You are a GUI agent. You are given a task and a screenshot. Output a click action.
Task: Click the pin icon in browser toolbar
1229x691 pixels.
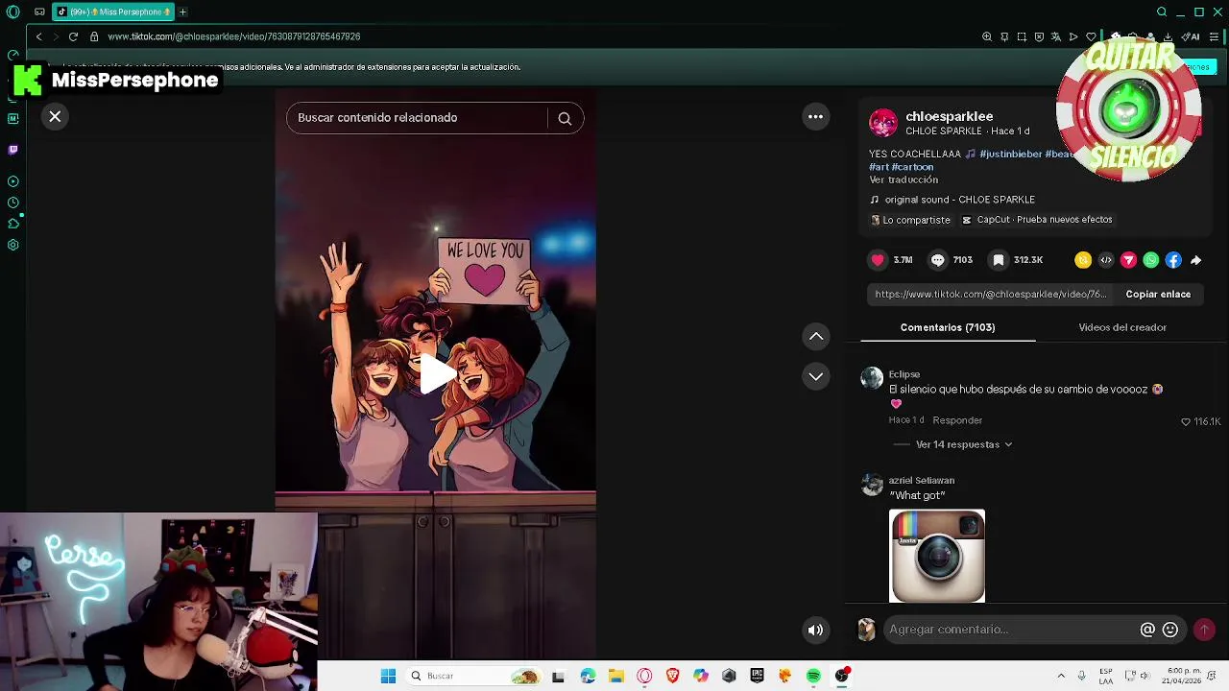[1004, 36]
